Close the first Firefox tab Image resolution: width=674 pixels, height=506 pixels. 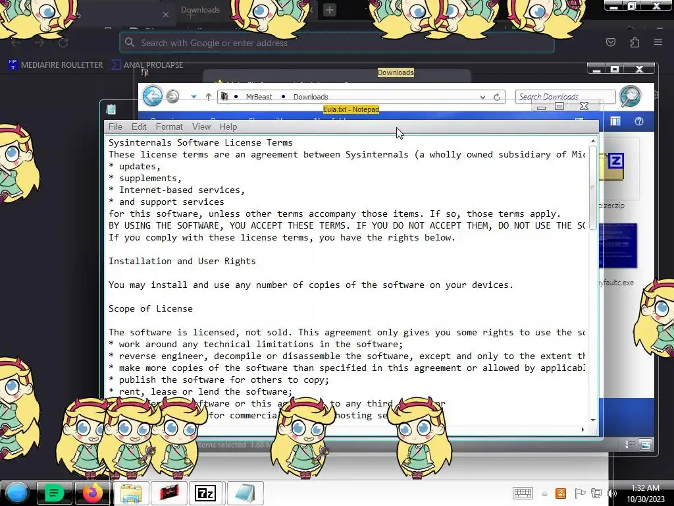click(166, 14)
